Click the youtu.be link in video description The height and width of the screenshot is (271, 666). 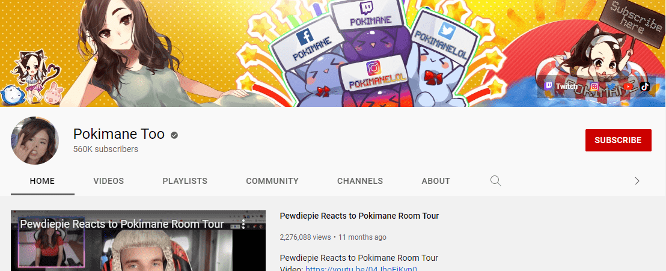(361, 269)
